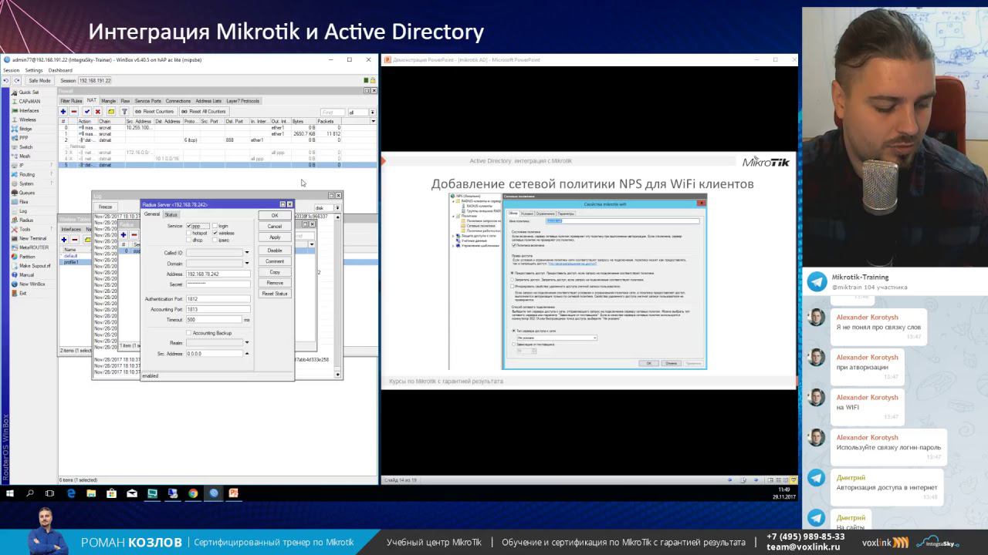Open Quick Set in WinBox sidebar
Viewport: 988px width, 555px height.
[29, 92]
